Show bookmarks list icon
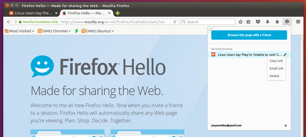The height and width of the screenshot is (137, 306). 248,22
